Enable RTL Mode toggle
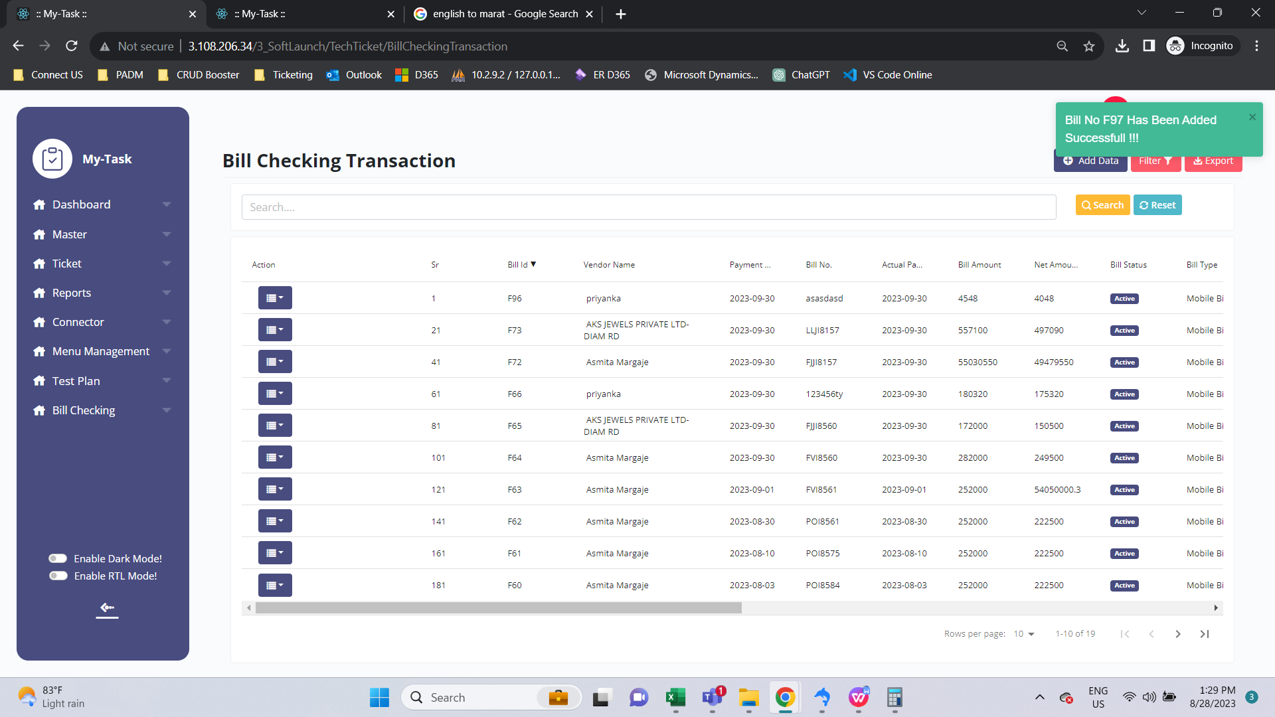1275x717 pixels. click(58, 576)
